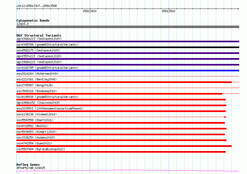The image size is (247, 174).
Task: Click the nsv6592175 (Sedlazeck2020) label
Action: click(x=38, y=50)
